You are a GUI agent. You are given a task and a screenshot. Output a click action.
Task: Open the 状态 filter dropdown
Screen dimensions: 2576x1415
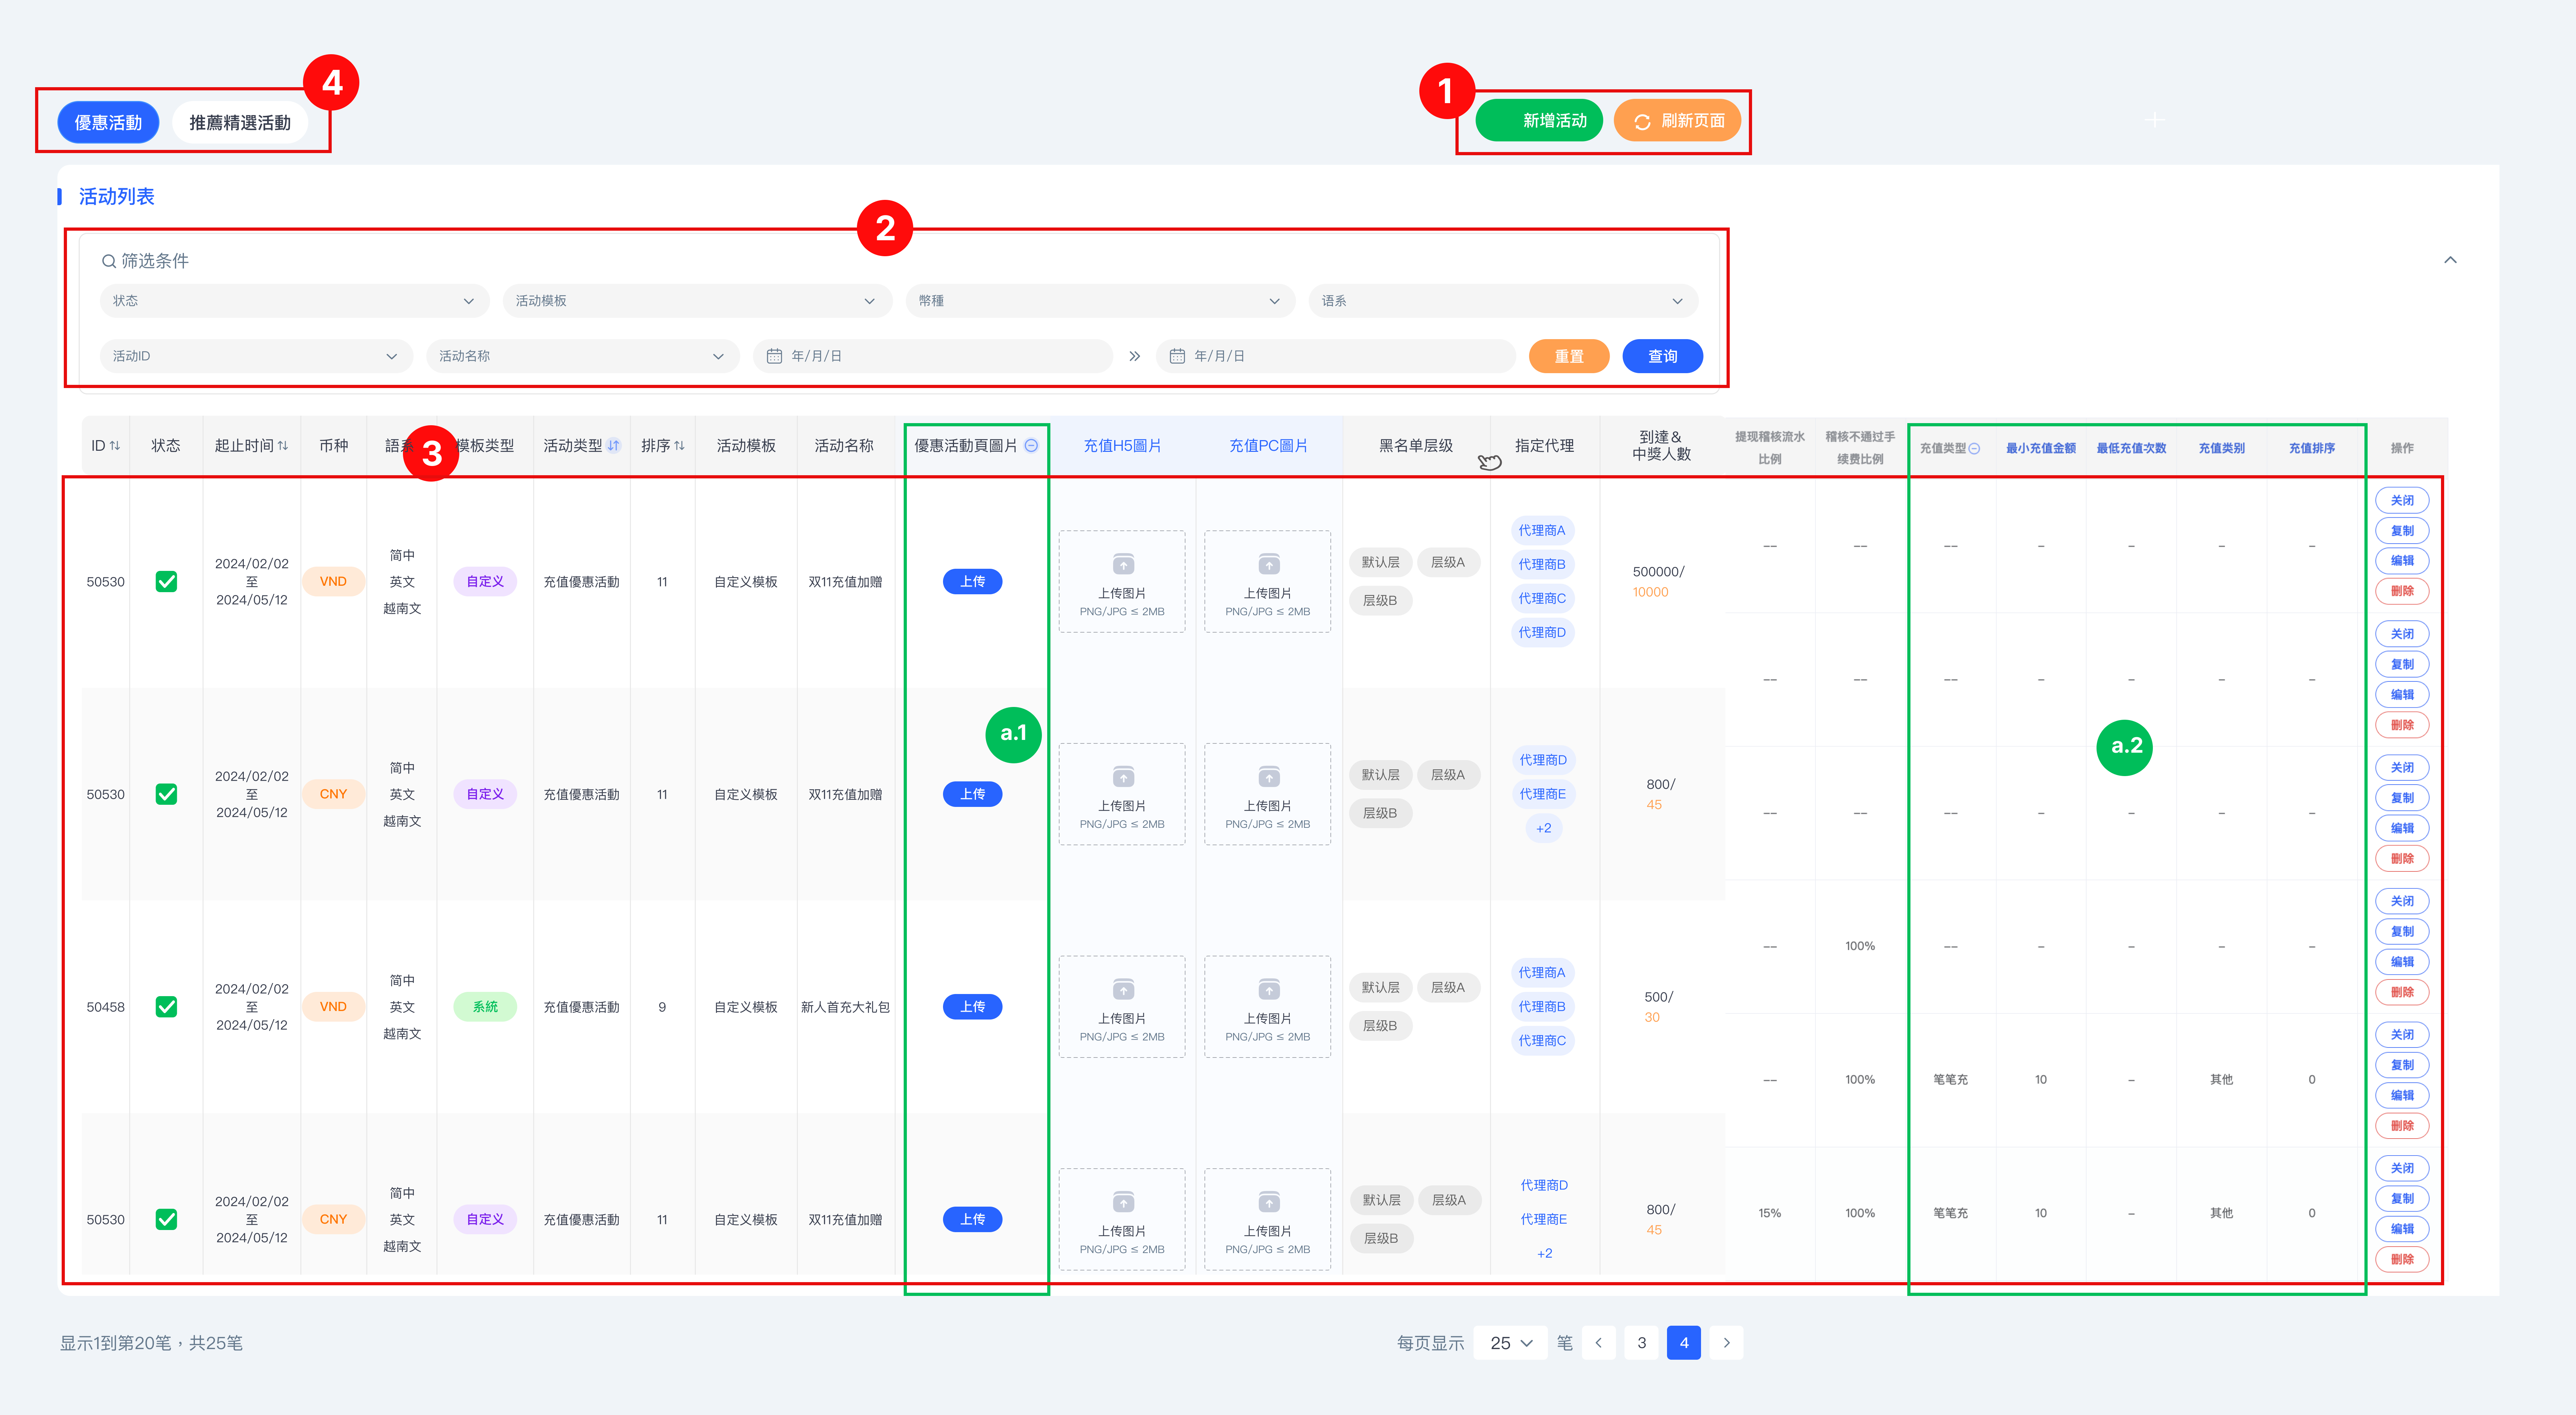294,301
